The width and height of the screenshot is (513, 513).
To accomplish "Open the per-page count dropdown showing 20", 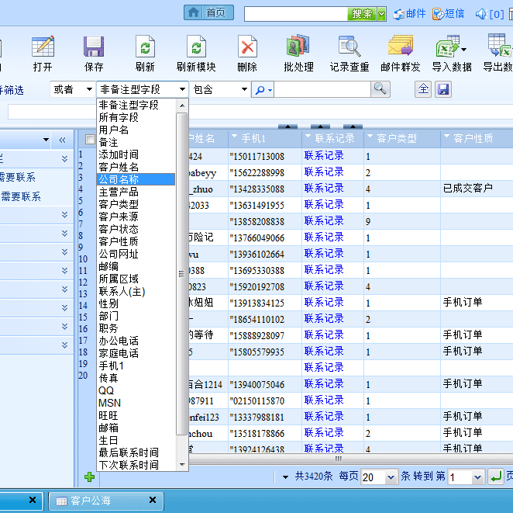I will coord(379,477).
